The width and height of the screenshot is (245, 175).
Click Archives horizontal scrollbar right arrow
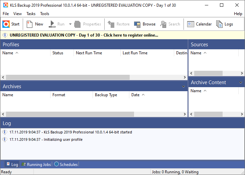coord(185,114)
